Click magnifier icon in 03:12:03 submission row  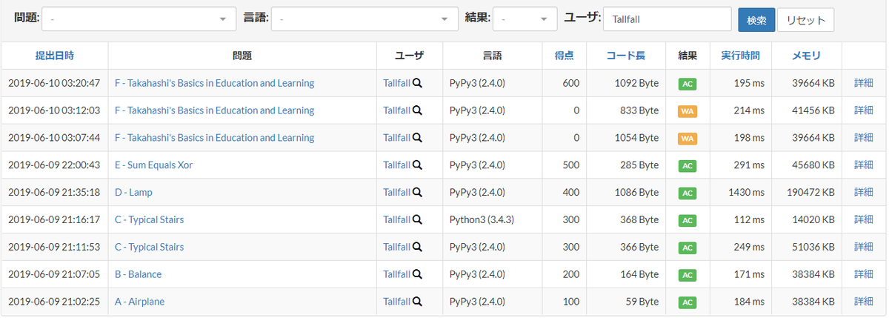click(418, 110)
